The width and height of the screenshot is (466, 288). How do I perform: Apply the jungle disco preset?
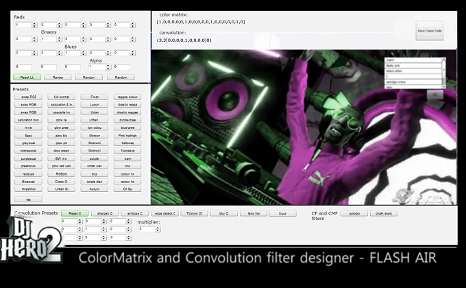coord(95,182)
